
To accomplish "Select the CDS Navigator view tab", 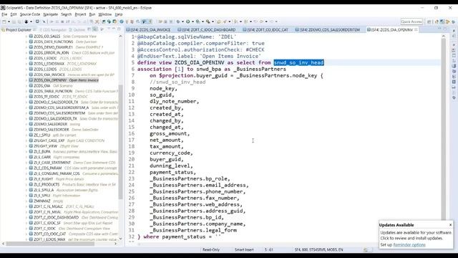I will (x=52, y=30).
